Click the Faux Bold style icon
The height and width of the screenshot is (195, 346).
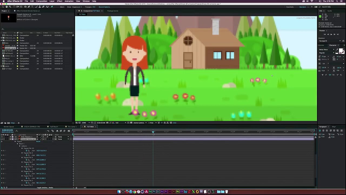pos(322,75)
